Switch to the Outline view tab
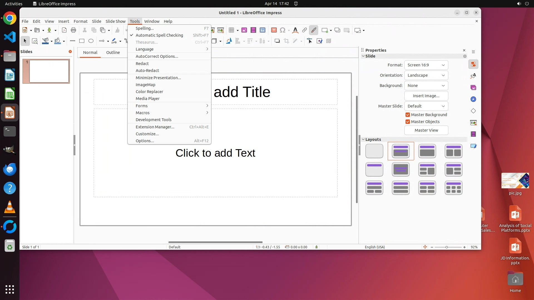Screen dimensions: 534x300 113,52
